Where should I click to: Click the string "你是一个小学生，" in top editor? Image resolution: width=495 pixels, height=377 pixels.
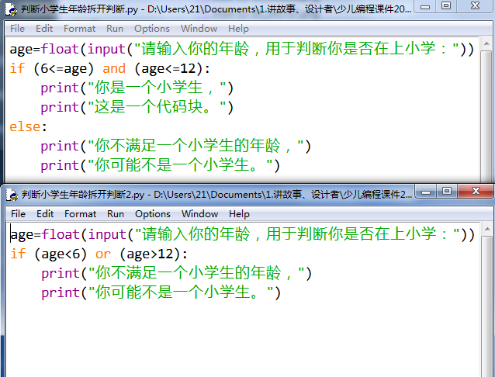(157, 88)
